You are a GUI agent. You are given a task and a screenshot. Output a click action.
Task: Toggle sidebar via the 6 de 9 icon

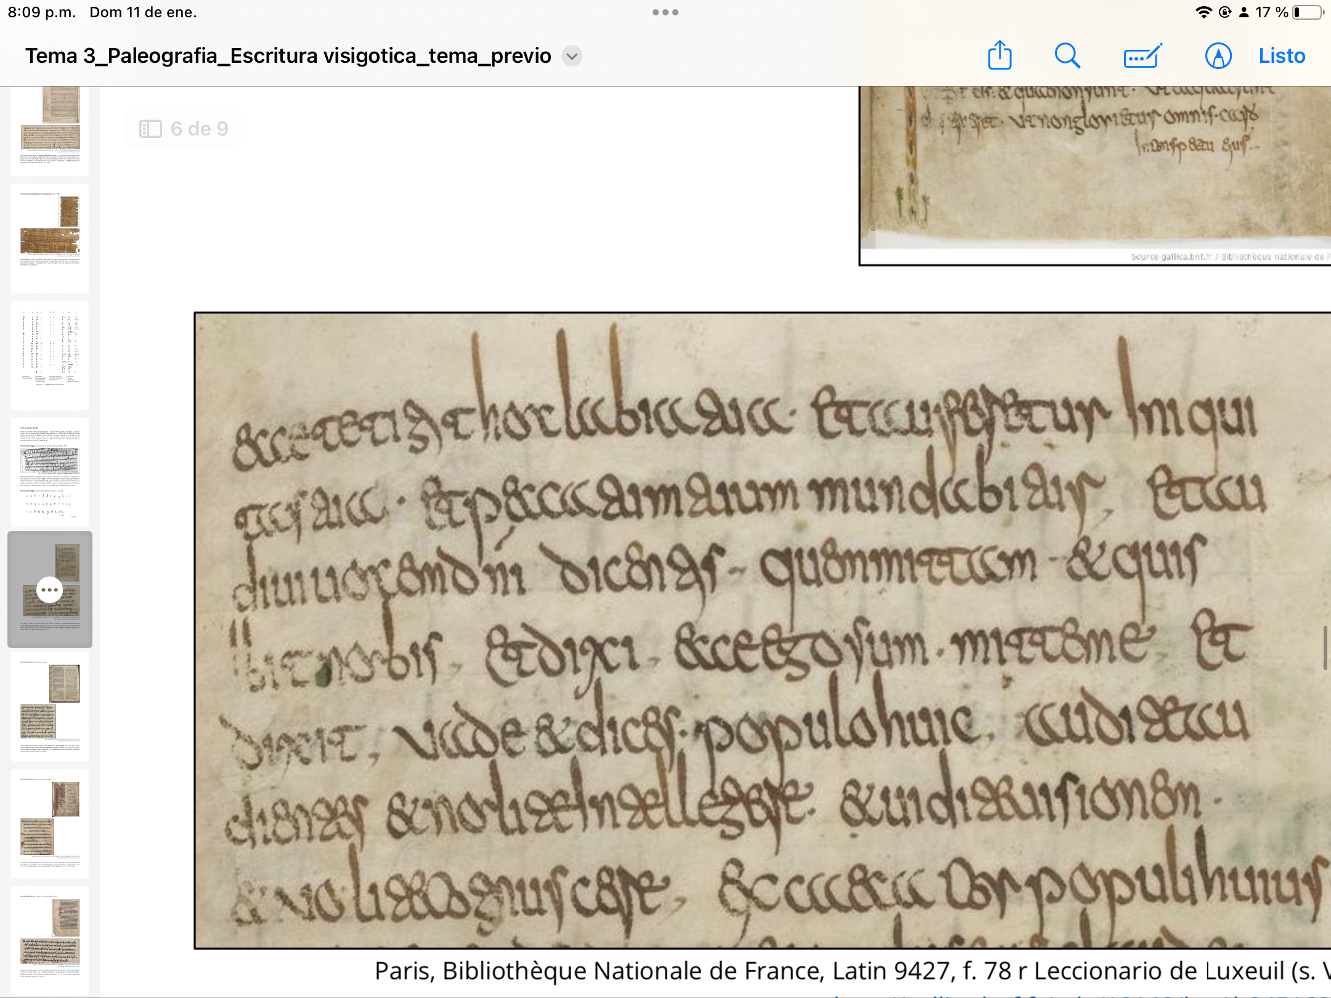coord(150,129)
